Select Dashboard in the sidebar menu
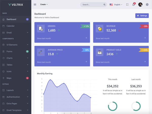Image resolution: width=152 pixels, height=114 pixels. (x=16, y=20)
